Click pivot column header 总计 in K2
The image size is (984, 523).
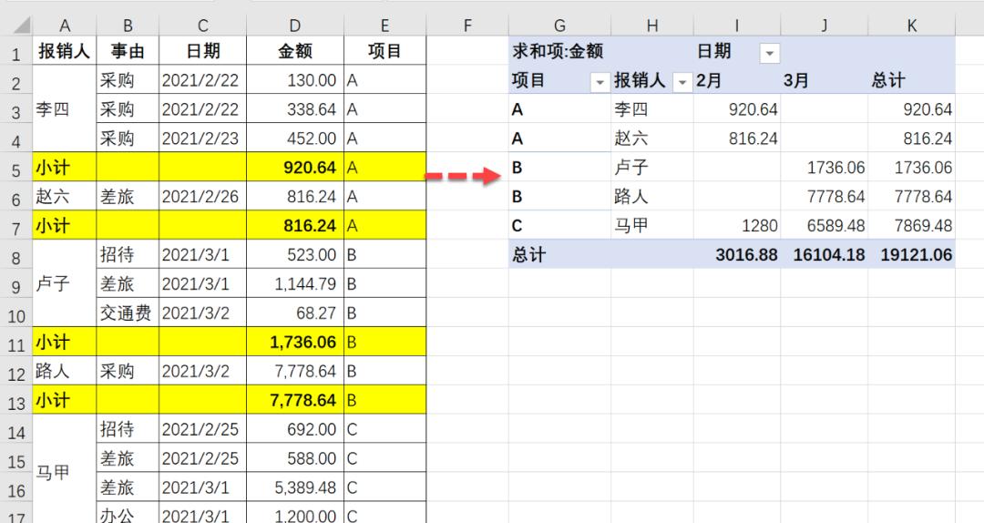click(912, 80)
